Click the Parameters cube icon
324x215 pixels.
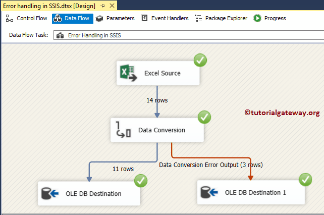tap(99, 19)
